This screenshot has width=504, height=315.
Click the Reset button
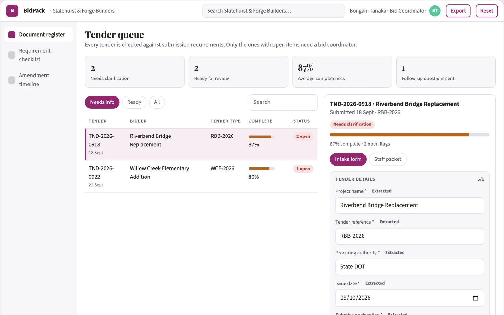(487, 11)
